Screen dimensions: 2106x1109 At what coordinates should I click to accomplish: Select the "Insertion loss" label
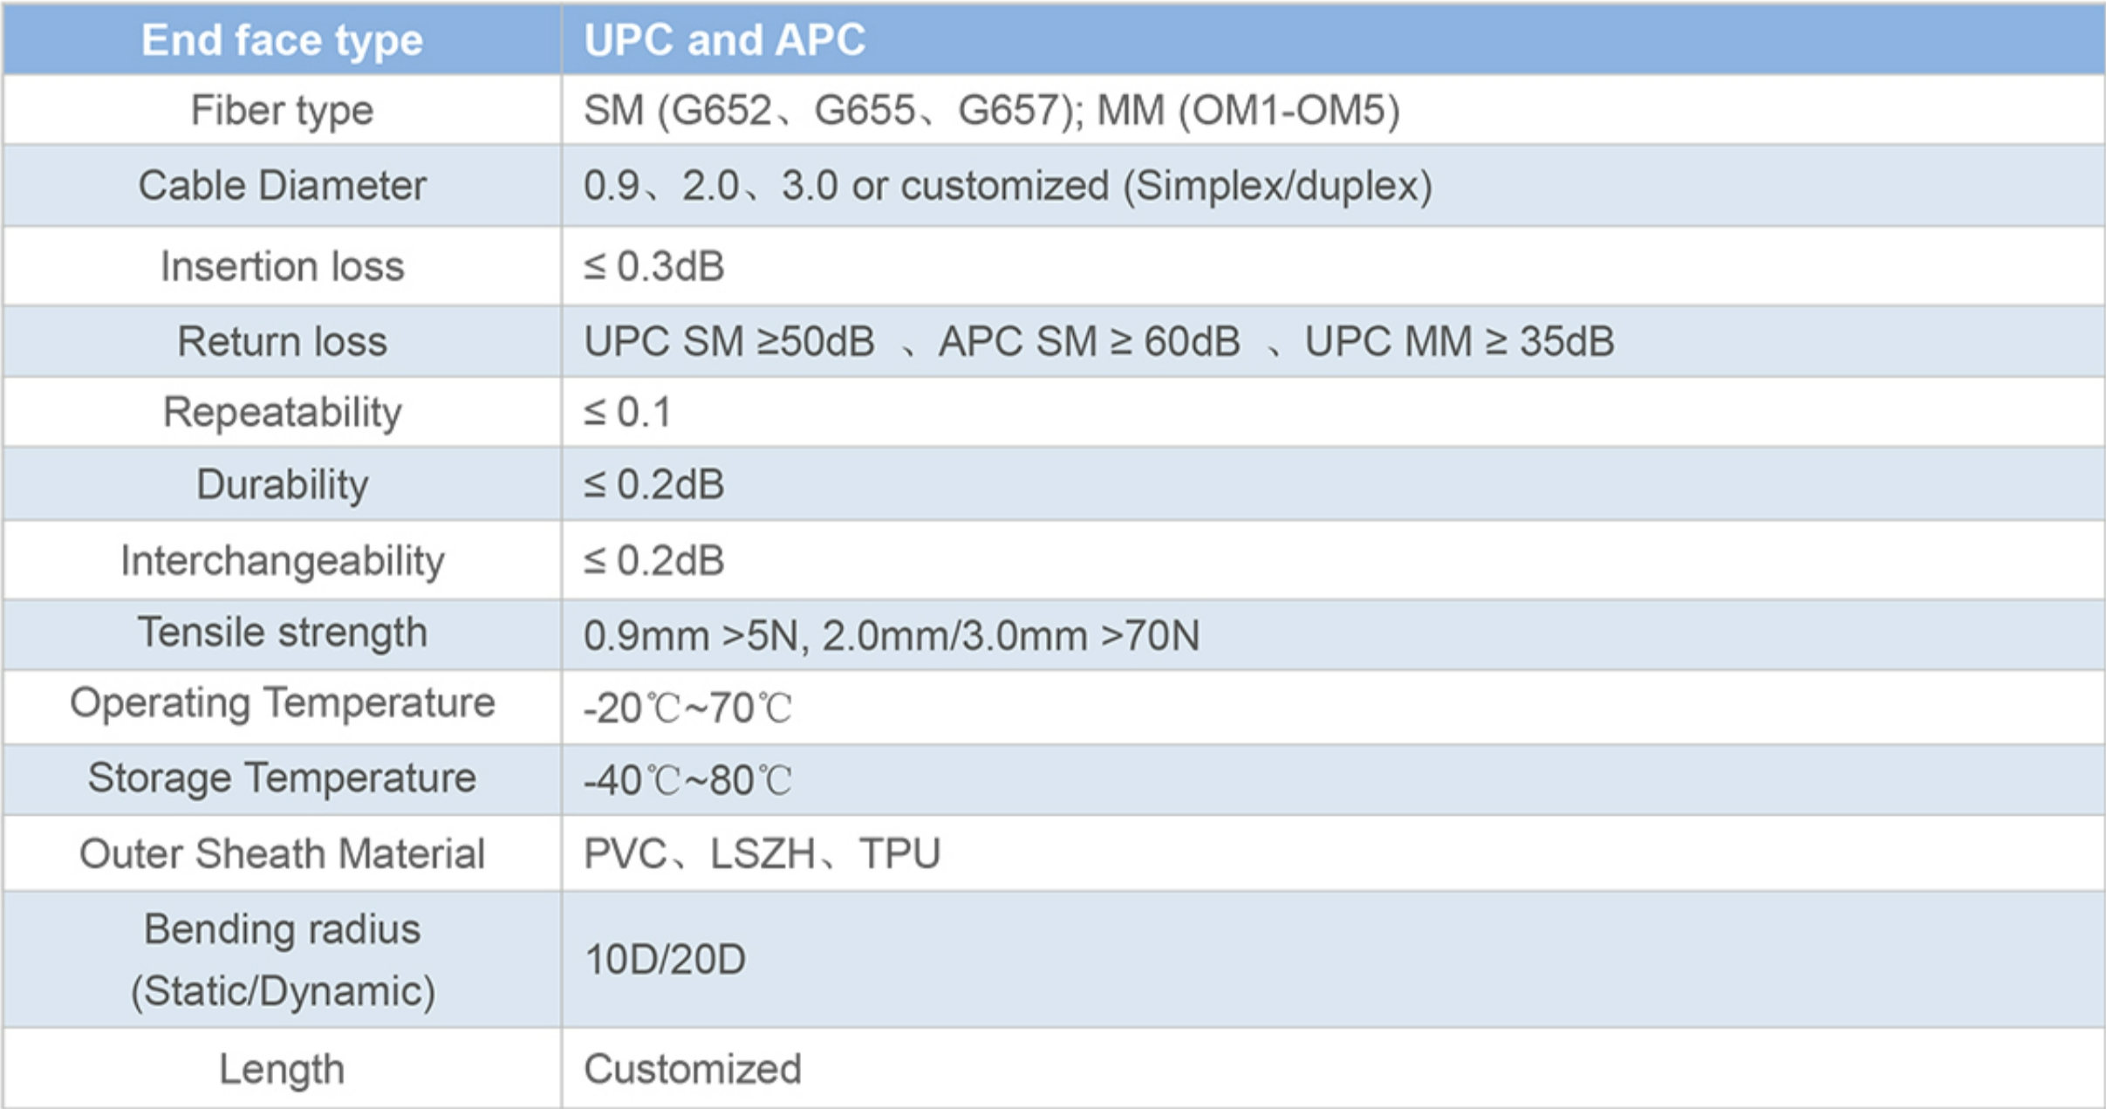(282, 266)
